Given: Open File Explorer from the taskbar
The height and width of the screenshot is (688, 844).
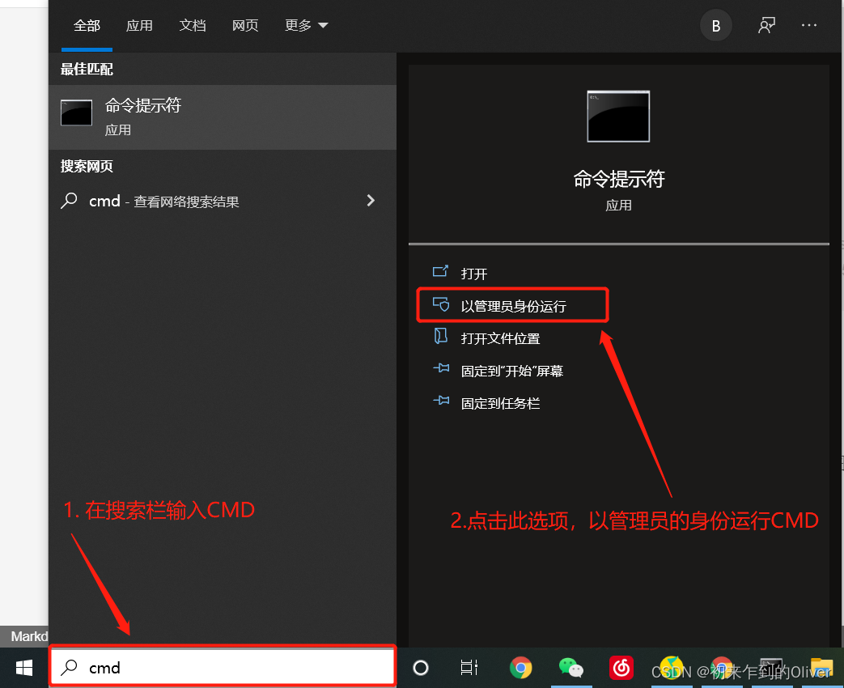Looking at the screenshot, I should pyautogui.click(x=821, y=668).
